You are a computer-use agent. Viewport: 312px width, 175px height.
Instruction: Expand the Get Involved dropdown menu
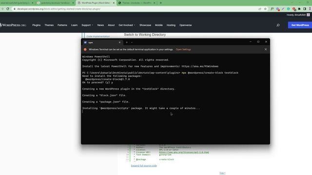(127, 25)
